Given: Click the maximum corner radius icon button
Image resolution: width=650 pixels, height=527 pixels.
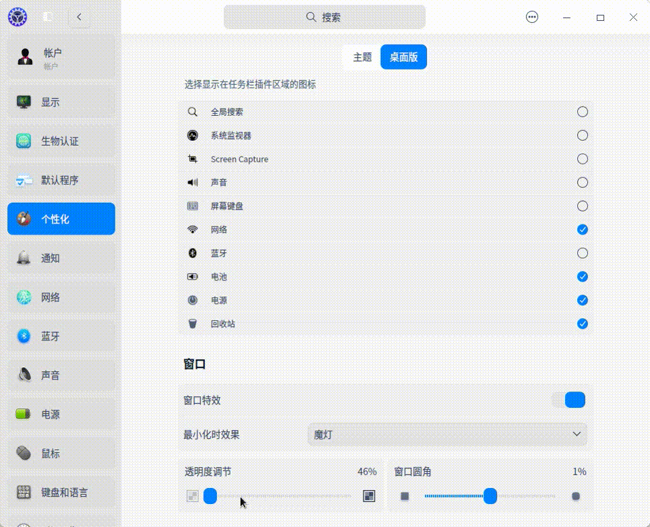Looking at the screenshot, I should point(575,496).
